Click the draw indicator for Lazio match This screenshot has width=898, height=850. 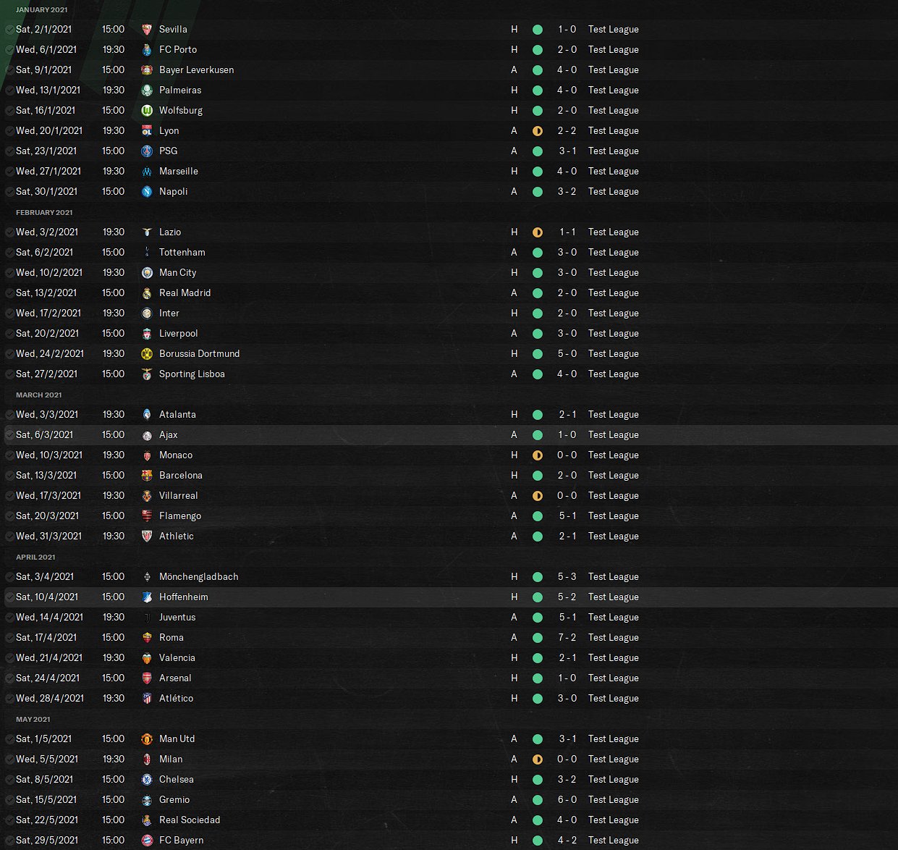pos(537,232)
